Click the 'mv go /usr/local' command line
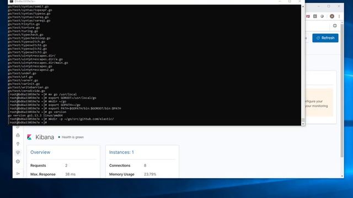This screenshot has width=353, height=198. (x=42, y=94)
